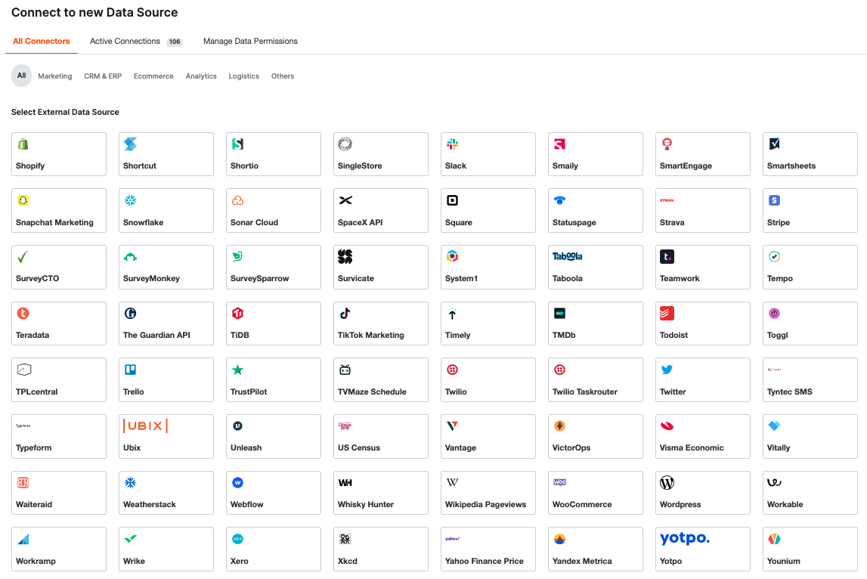Viewport: 867px width, 579px height.
Task: Switch to the All Connectors tab
Action: point(42,41)
